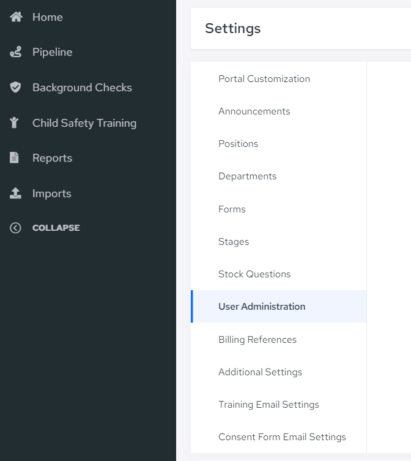Click the Imports upload icon
This screenshot has width=411, height=461.
15,193
